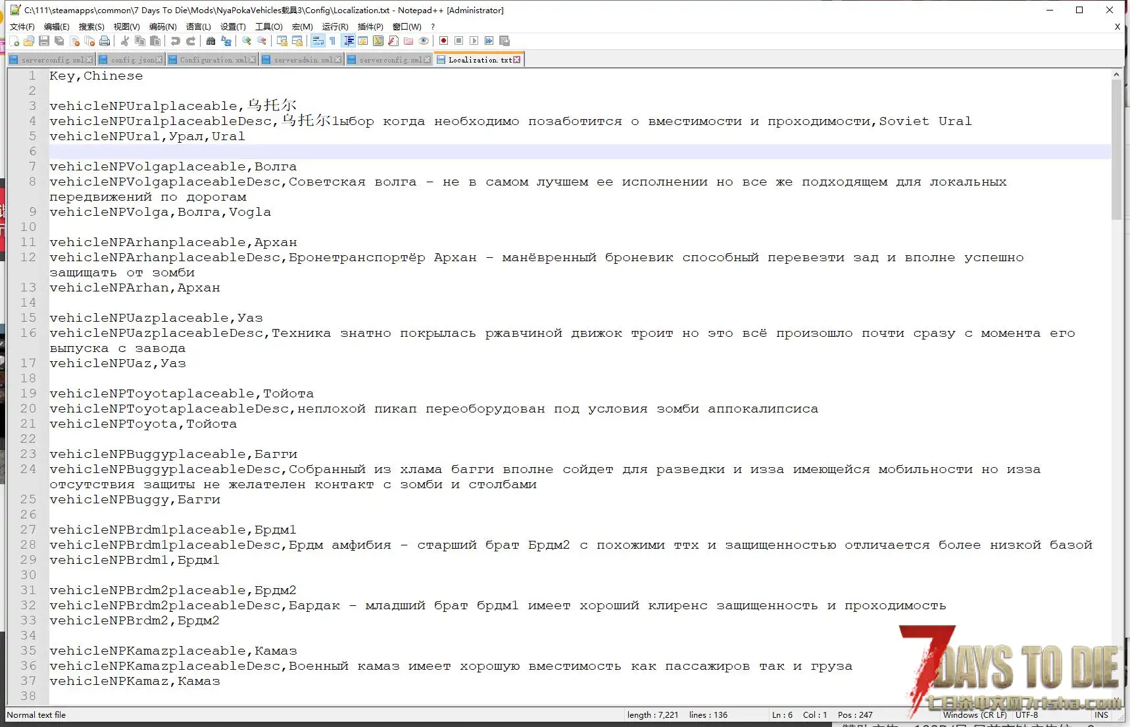Click the Paste clipboard icon

(155, 41)
